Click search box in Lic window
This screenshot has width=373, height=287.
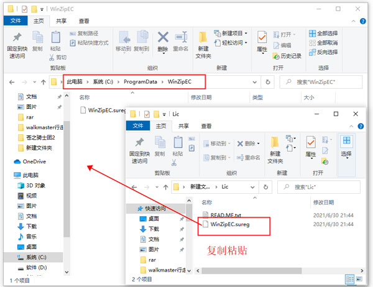[x=319, y=187]
